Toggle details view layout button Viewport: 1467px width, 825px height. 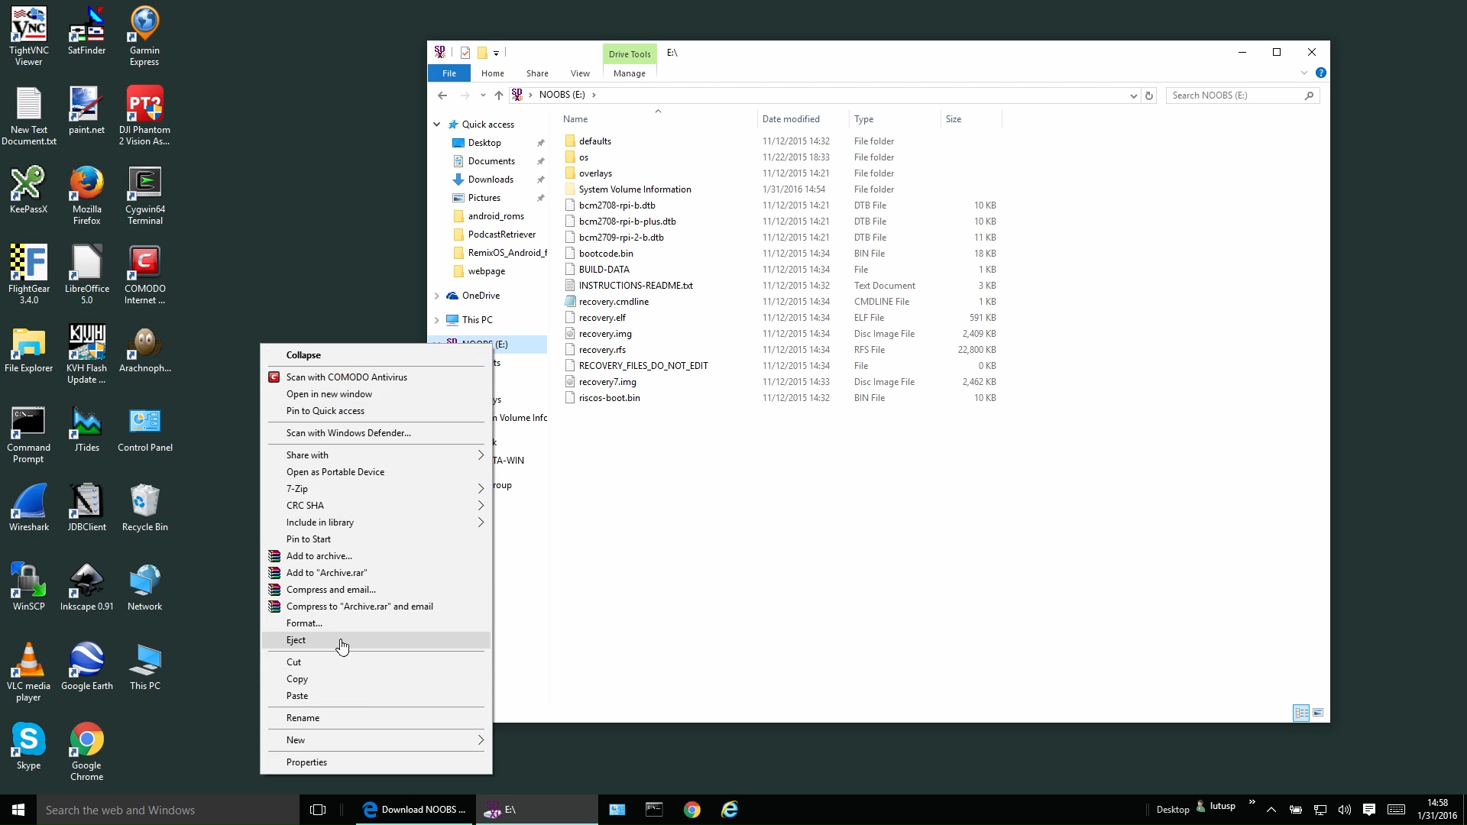[x=1300, y=712]
